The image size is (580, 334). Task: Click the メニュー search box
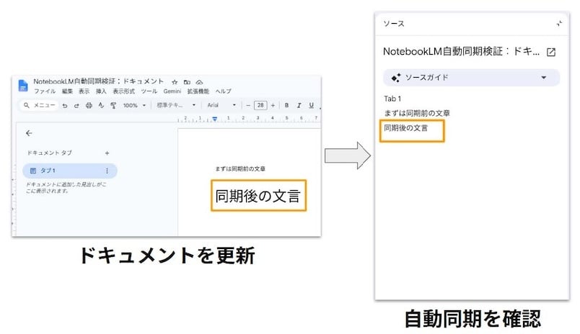click(39, 106)
